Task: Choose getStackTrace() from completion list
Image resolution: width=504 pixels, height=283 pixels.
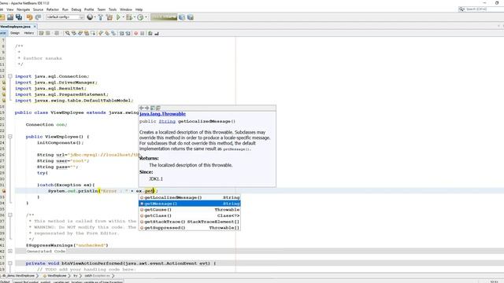Action: tap(190, 222)
